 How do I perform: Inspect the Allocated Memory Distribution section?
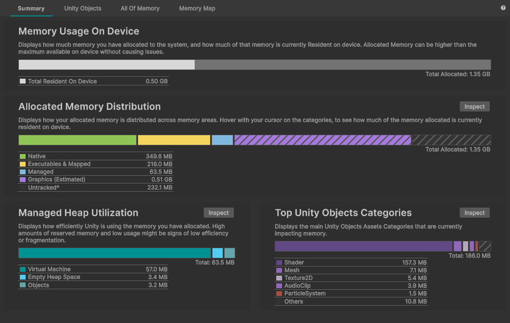click(474, 107)
